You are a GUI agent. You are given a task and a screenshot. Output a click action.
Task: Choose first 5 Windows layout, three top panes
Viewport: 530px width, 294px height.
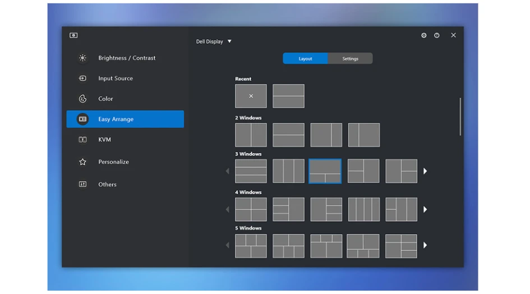point(251,246)
